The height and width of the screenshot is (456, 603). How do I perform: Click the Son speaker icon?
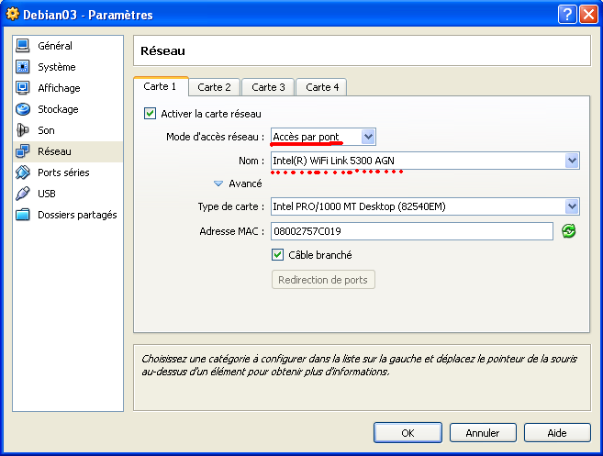pyautogui.click(x=22, y=130)
